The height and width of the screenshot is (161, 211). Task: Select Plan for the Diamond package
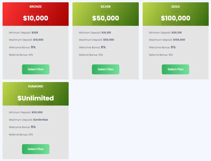pos(36,149)
